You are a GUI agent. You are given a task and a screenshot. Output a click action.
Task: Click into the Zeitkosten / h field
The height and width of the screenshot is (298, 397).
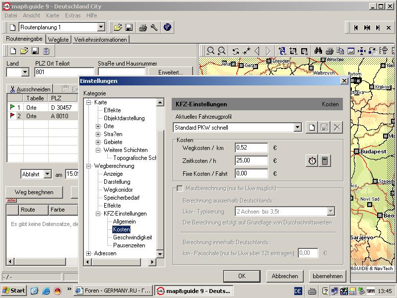click(252, 160)
